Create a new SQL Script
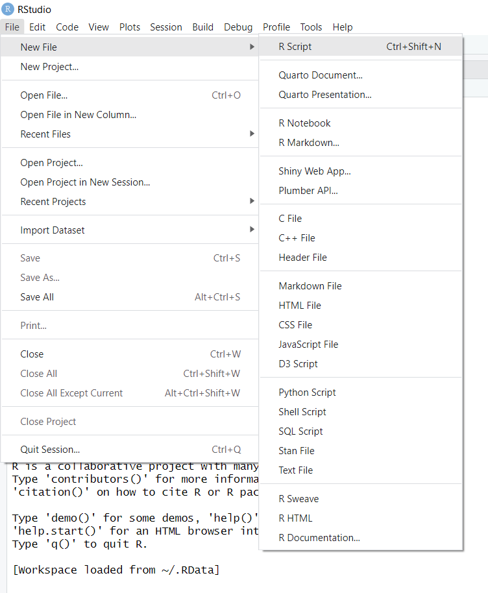Image resolution: width=488 pixels, height=593 pixels. coord(361,431)
